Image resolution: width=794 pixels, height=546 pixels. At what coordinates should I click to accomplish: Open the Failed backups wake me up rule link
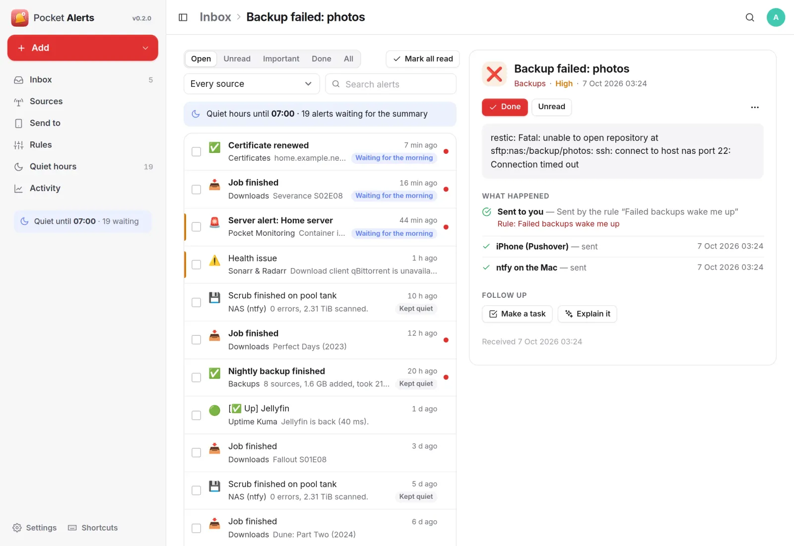[x=558, y=224]
